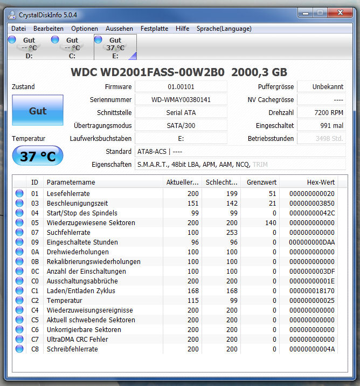
Task: Click hex value 000000018170
Action: coord(312,291)
